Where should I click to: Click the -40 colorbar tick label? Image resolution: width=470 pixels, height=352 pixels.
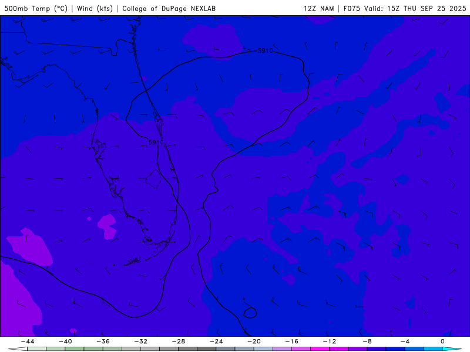coord(65,341)
